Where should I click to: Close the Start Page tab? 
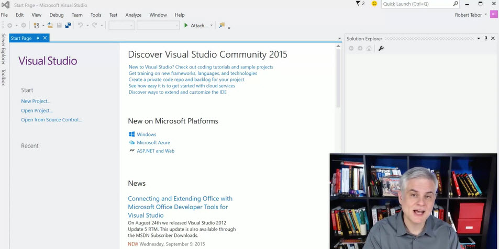45,38
